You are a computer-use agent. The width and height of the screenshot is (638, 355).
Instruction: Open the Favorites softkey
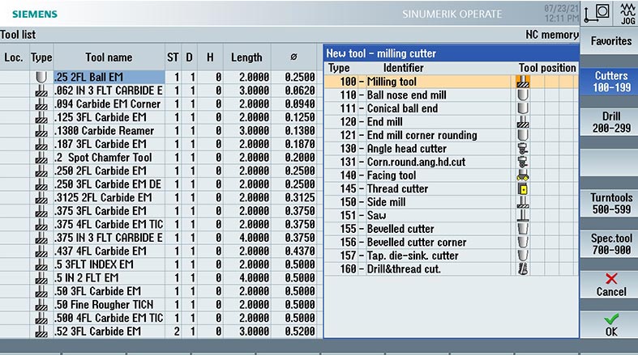point(610,41)
